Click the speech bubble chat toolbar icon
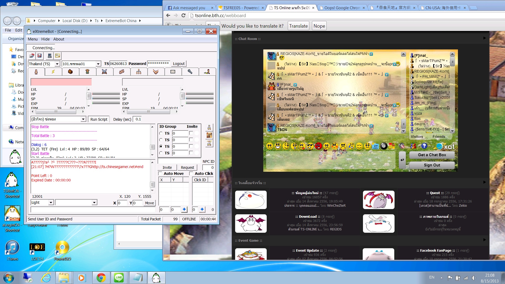 58,56
